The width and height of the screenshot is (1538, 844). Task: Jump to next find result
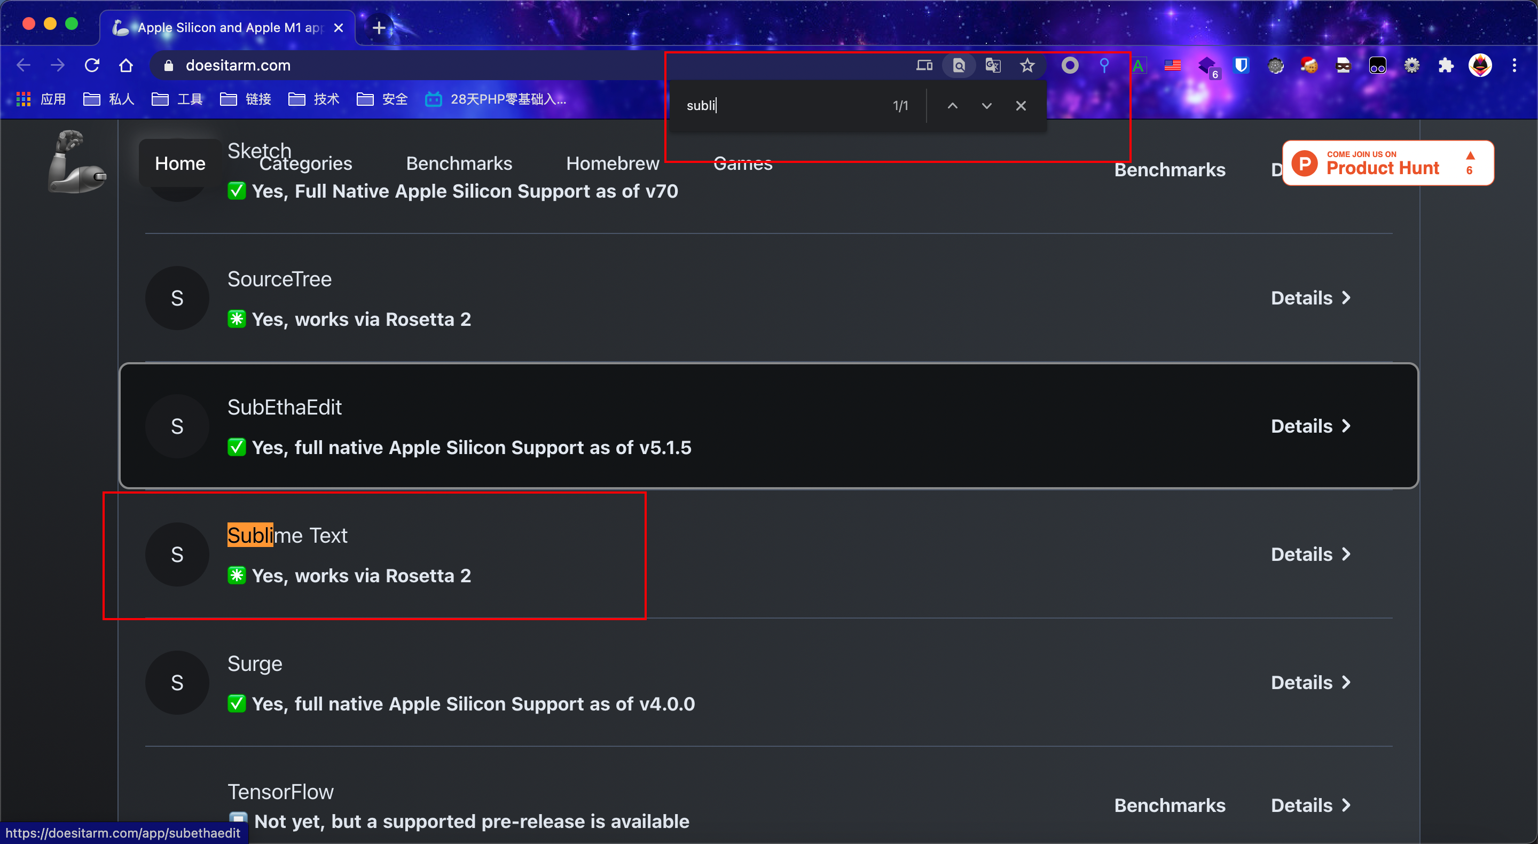[986, 106]
